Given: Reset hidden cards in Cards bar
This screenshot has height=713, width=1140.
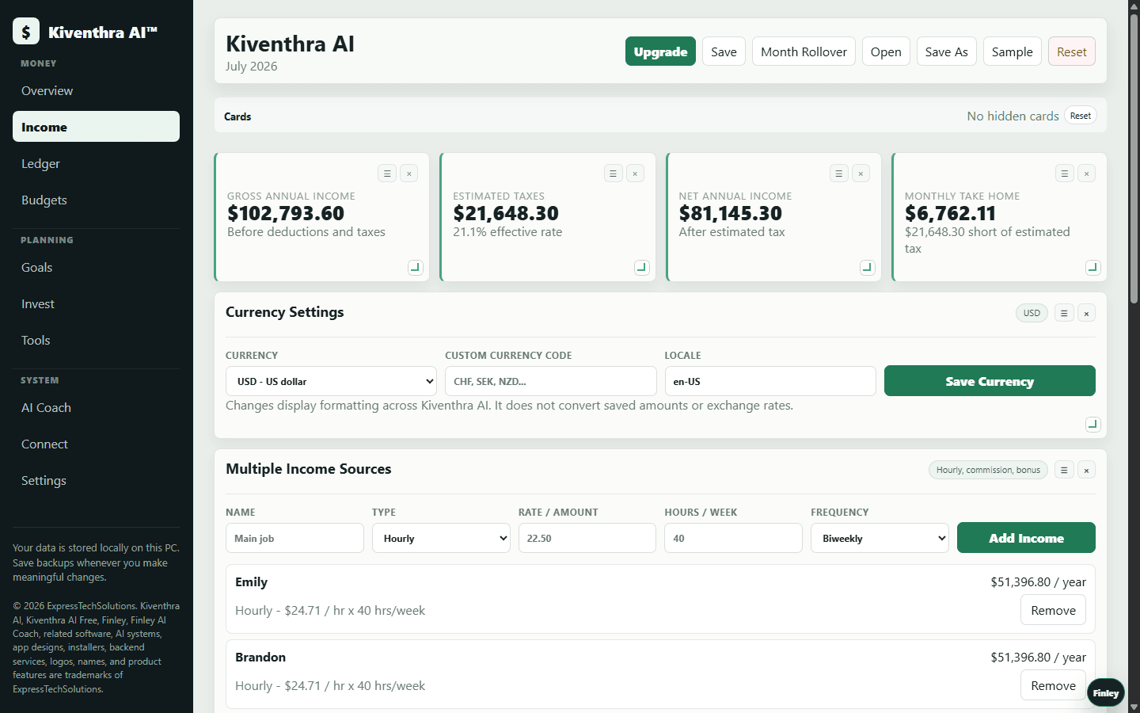Looking at the screenshot, I should coord(1081,116).
